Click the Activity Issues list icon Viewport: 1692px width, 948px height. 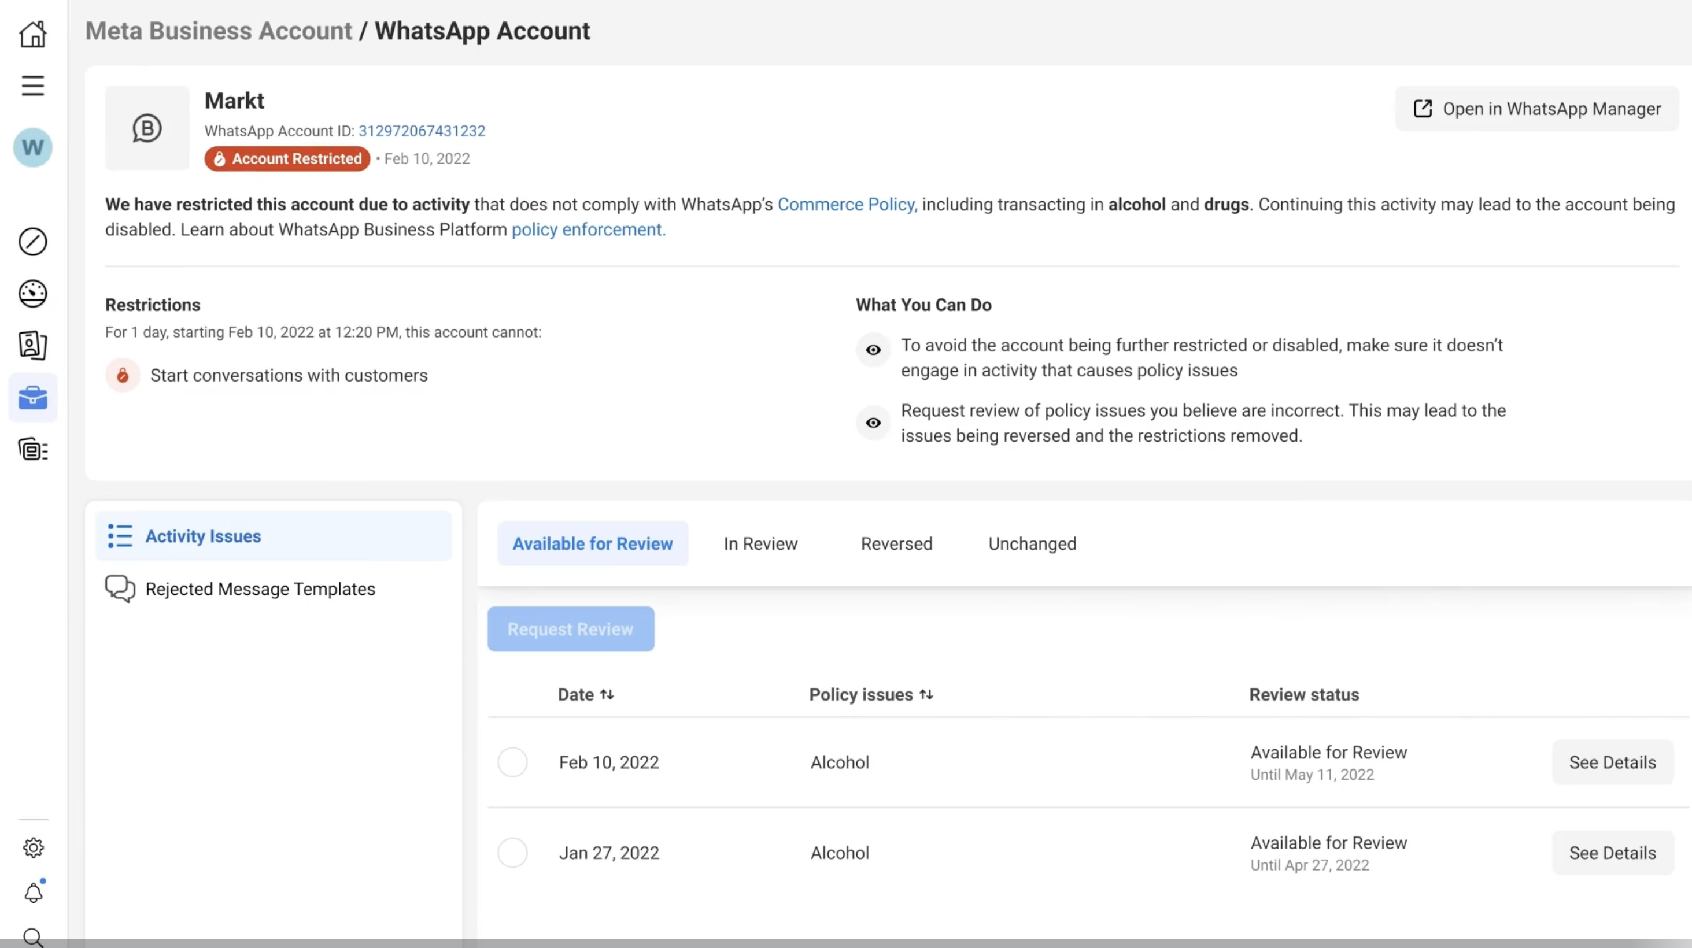(120, 536)
